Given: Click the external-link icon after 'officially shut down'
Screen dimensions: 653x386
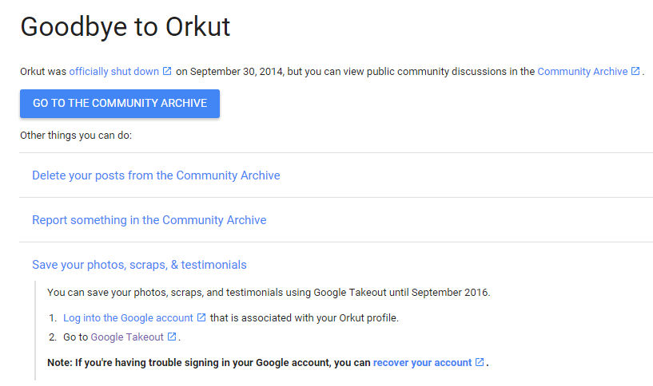Looking at the screenshot, I should click(167, 71).
